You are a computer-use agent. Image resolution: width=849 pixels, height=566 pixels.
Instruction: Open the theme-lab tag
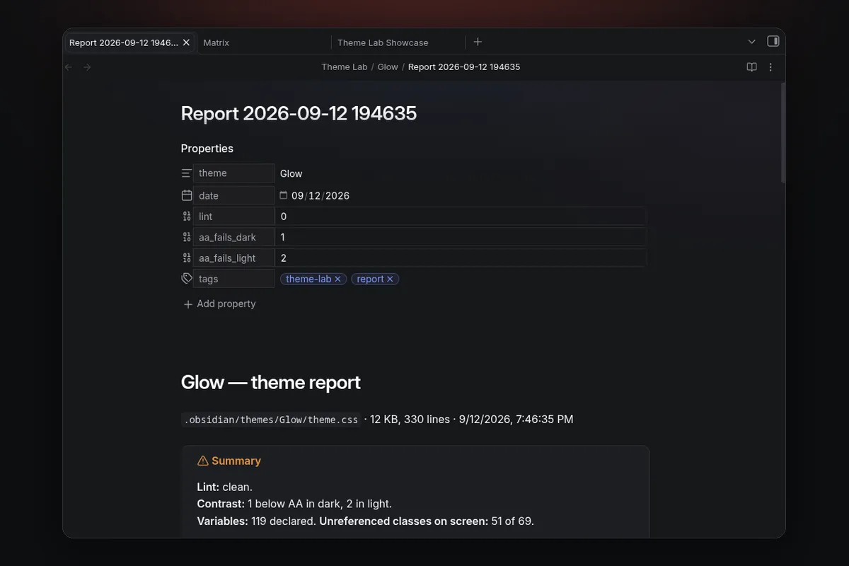tap(308, 279)
